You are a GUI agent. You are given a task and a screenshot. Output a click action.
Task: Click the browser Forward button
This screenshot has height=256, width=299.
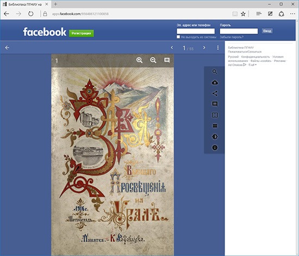pyautogui.click(x=18, y=14)
